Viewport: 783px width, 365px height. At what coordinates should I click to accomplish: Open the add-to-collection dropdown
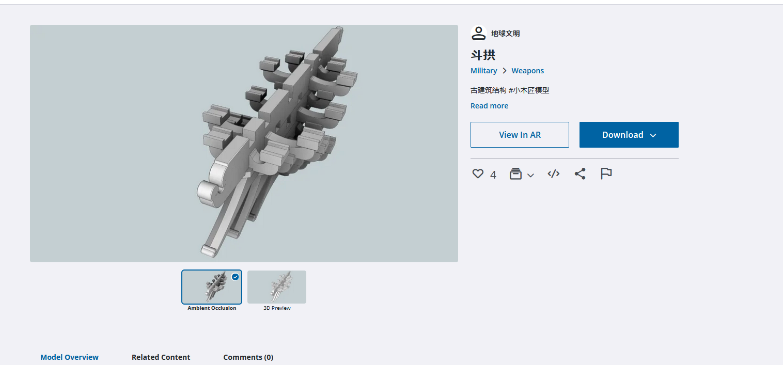pos(521,174)
